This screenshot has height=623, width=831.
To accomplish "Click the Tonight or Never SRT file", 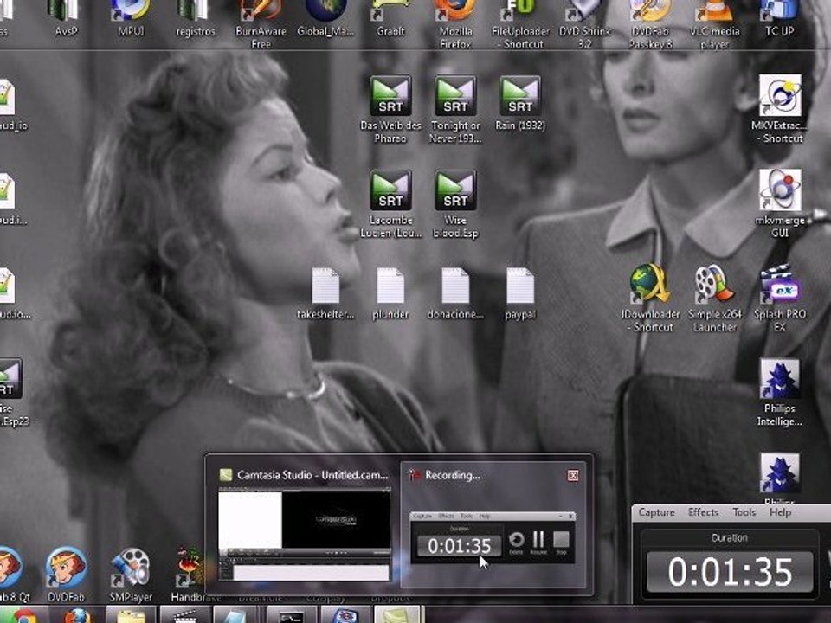I will tap(455, 109).
